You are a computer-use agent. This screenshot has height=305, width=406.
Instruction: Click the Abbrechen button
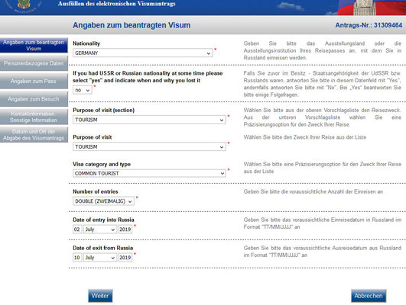(x=369, y=296)
